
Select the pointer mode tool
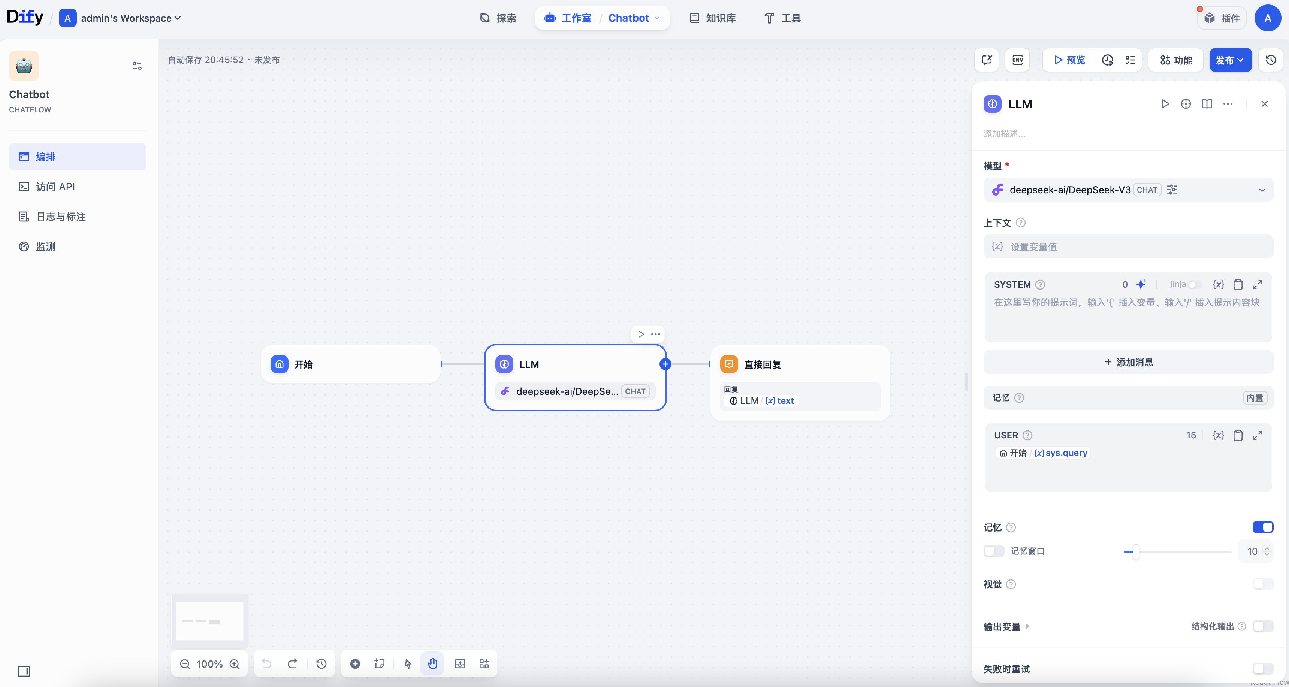click(408, 663)
